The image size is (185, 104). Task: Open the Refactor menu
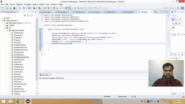click(x=20, y=4)
